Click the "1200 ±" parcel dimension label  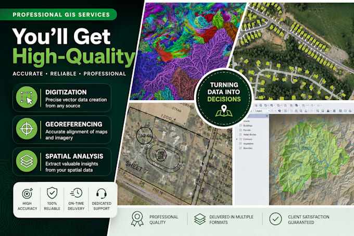click(169, 117)
